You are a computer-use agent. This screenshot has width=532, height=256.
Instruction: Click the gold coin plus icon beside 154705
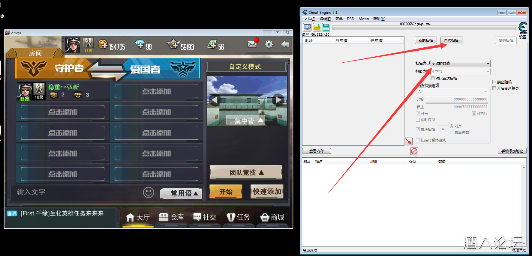(x=103, y=44)
